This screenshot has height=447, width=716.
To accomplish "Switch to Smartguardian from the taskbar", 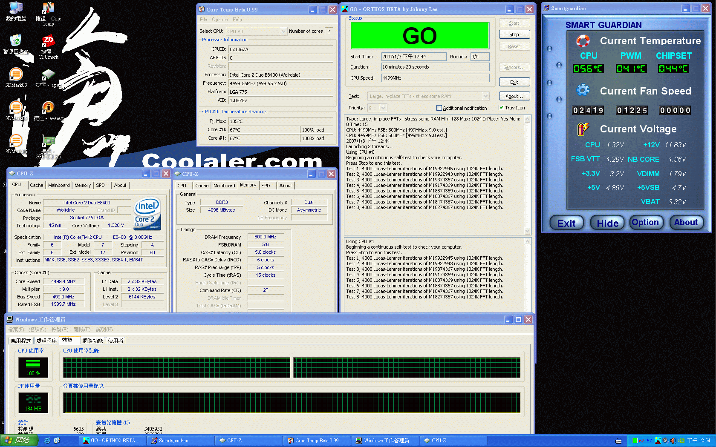I will [x=181, y=441].
